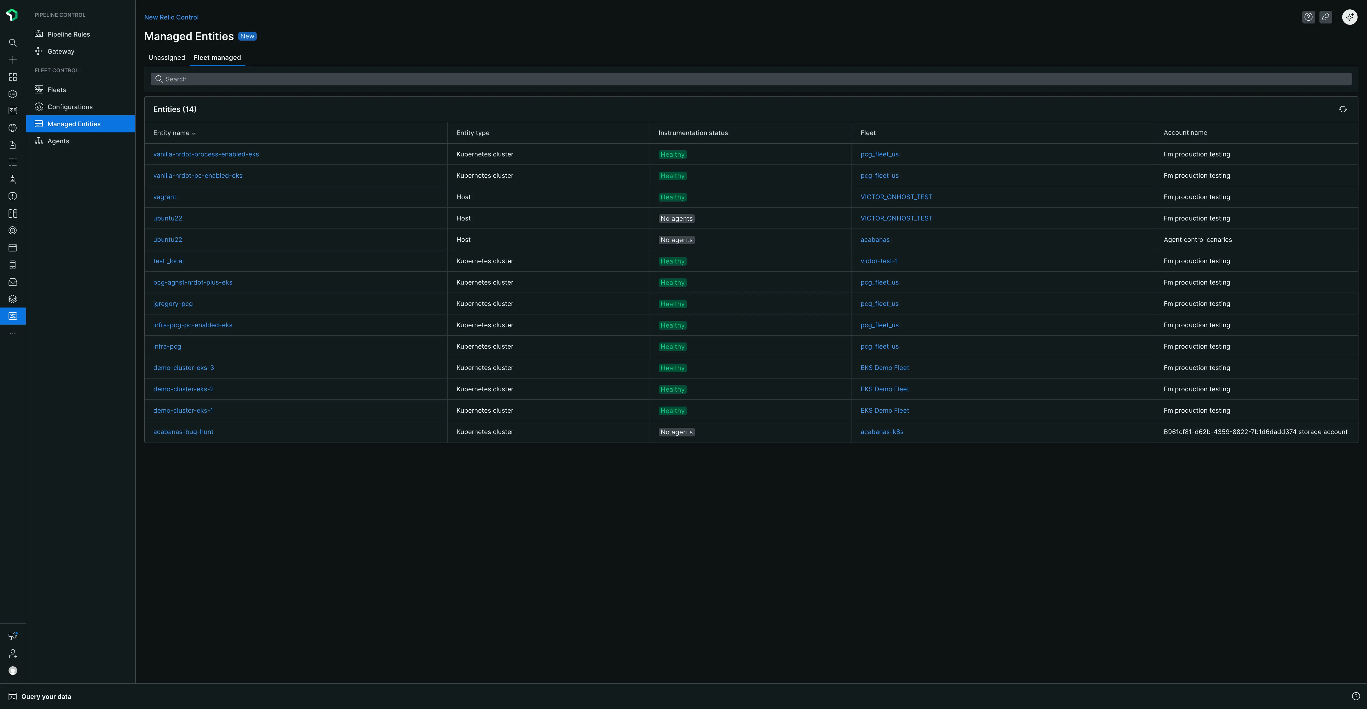Open Pipeline Rules in the sidebar

[68, 34]
